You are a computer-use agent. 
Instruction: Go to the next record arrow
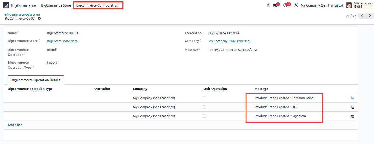[x=370, y=16]
